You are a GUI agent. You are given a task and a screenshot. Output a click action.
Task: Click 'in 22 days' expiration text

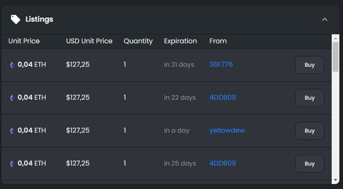tap(179, 97)
